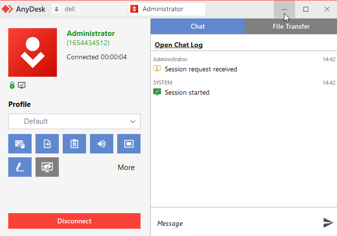Image resolution: width=337 pixels, height=236 pixels.
Task: Toggle whiteboard drawing pen icon
Action: click(20, 167)
